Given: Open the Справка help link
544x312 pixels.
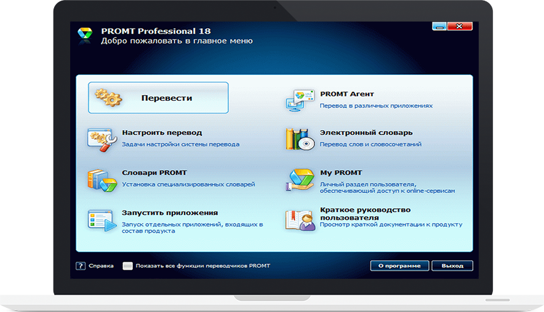Looking at the screenshot, I should pyautogui.click(x=101, y=266).
